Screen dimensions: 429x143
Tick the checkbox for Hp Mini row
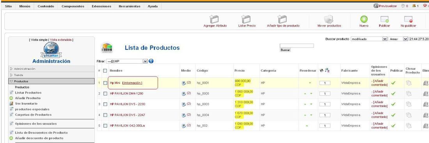105,83
